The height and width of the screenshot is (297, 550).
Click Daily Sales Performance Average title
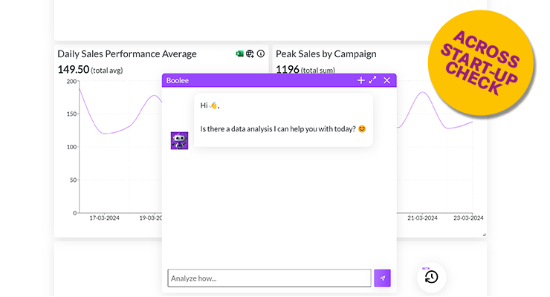(x=127, y=54)
